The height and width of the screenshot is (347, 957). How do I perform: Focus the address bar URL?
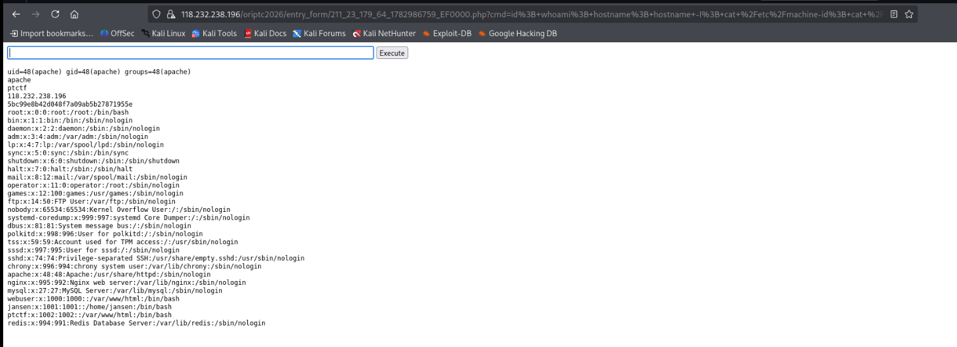click(x=532, y=14)
